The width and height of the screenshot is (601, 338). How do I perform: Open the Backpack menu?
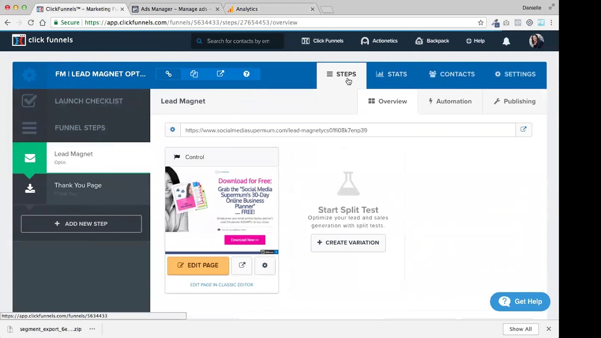pyautogui.click(x=432, y=41)
